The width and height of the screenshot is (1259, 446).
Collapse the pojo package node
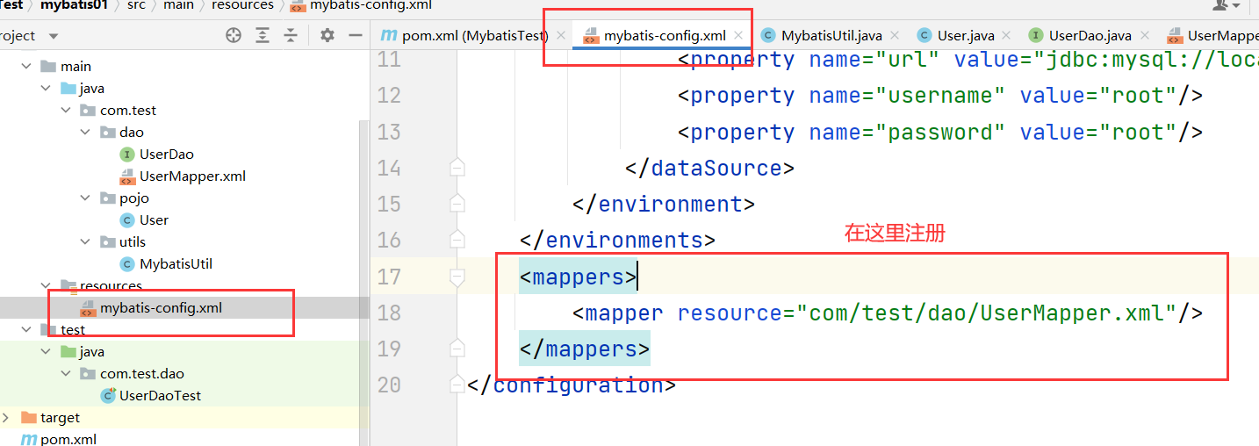tap(85, 198)
